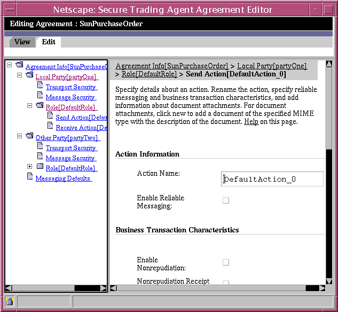This screenshot has width=338, height=312.
Task: Click Agreement Info breadcrumb link
Action: 172,66
